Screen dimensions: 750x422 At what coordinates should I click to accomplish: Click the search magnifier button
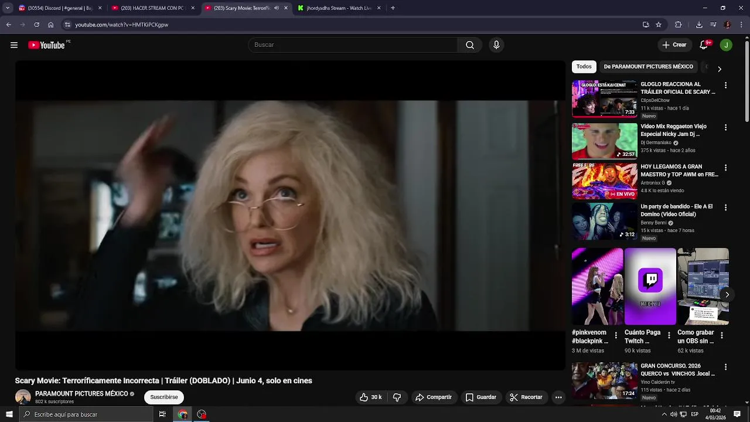[x=470, y=45]
